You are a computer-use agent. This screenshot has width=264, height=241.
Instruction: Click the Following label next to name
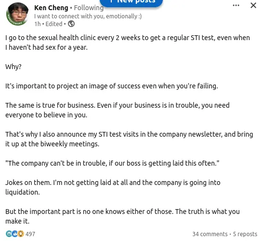[89, 8]
